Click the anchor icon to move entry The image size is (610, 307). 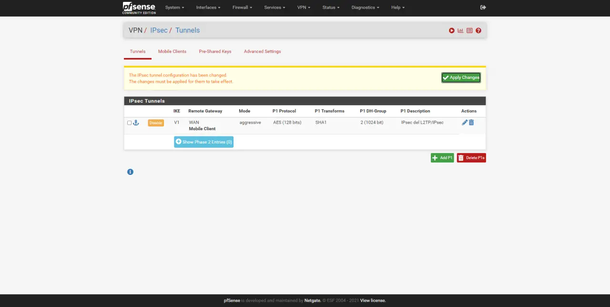136,123
